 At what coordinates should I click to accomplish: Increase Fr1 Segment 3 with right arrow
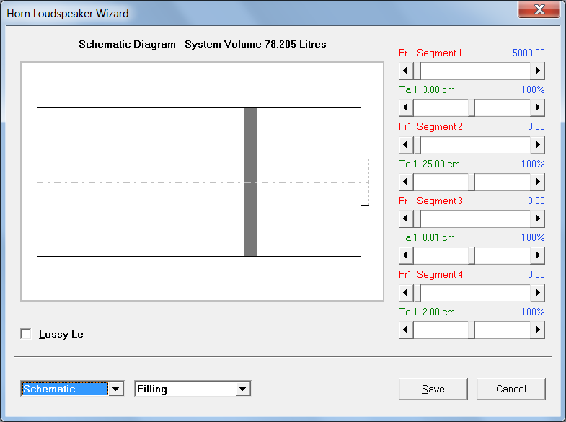click(x=537, y=219)
